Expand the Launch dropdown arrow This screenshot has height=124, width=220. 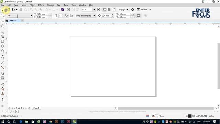(150, 10)
